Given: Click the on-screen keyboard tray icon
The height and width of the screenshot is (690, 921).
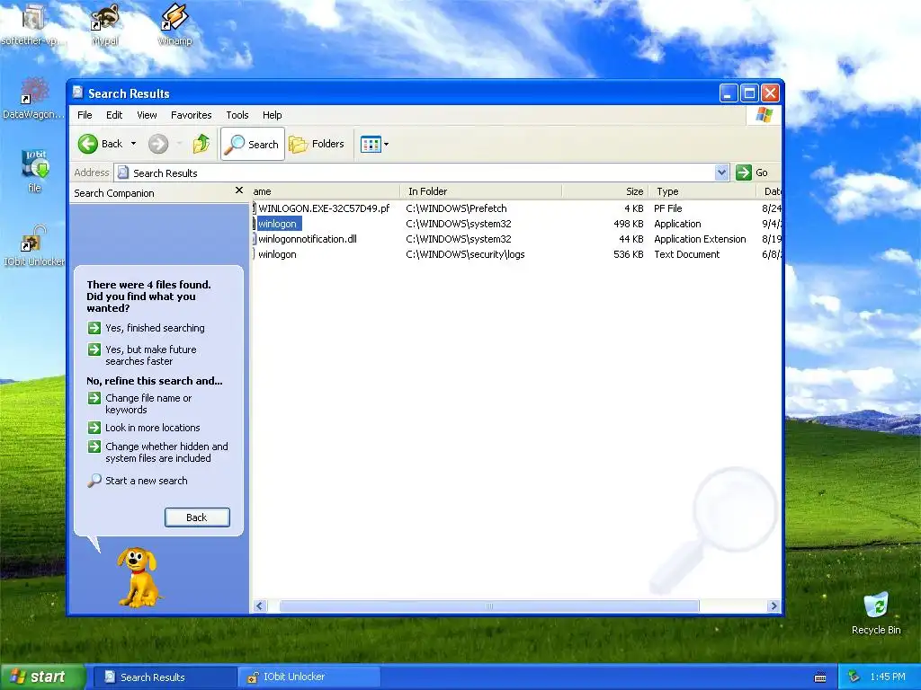Looking at the screenshot, I should [x=820, y=677].
